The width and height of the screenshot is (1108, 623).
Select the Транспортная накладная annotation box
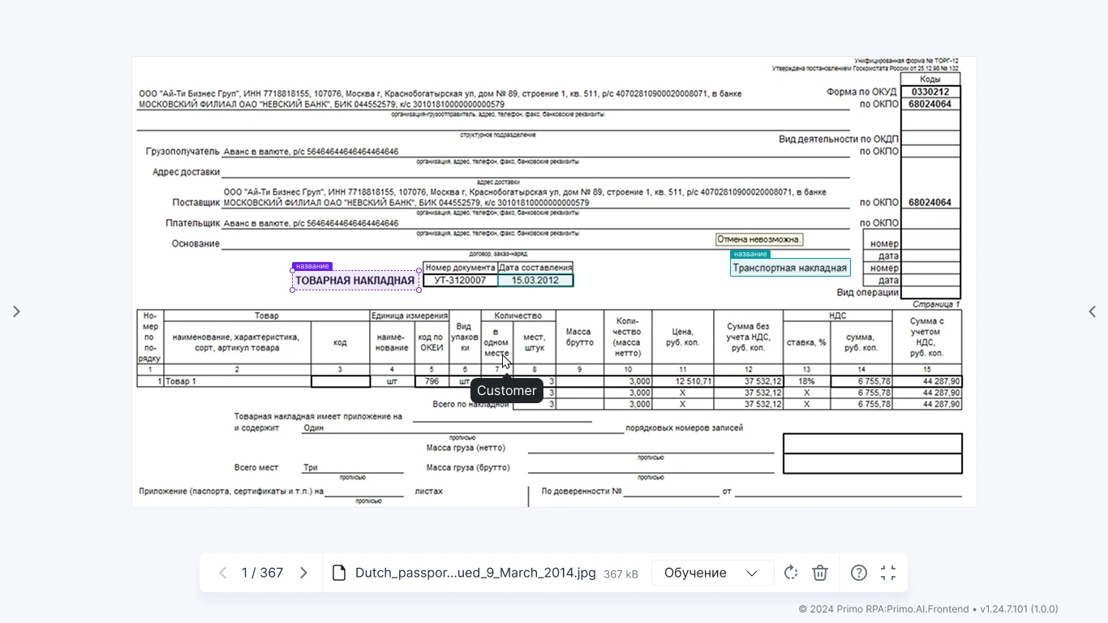790,268
